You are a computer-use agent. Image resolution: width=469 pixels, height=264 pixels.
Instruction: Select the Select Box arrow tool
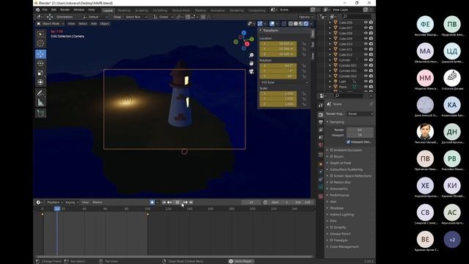[40, 34]
